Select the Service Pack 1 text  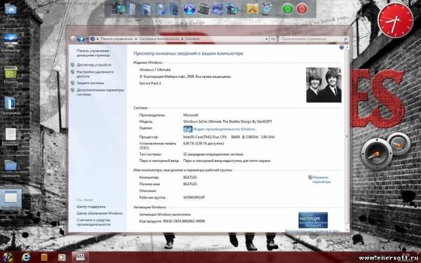tap(150, 83)
